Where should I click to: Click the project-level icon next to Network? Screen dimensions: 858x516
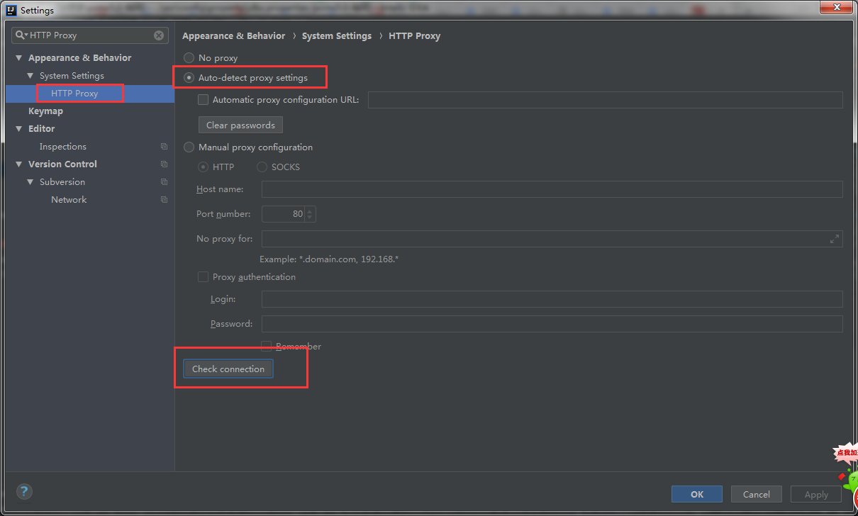coord(164,200)
